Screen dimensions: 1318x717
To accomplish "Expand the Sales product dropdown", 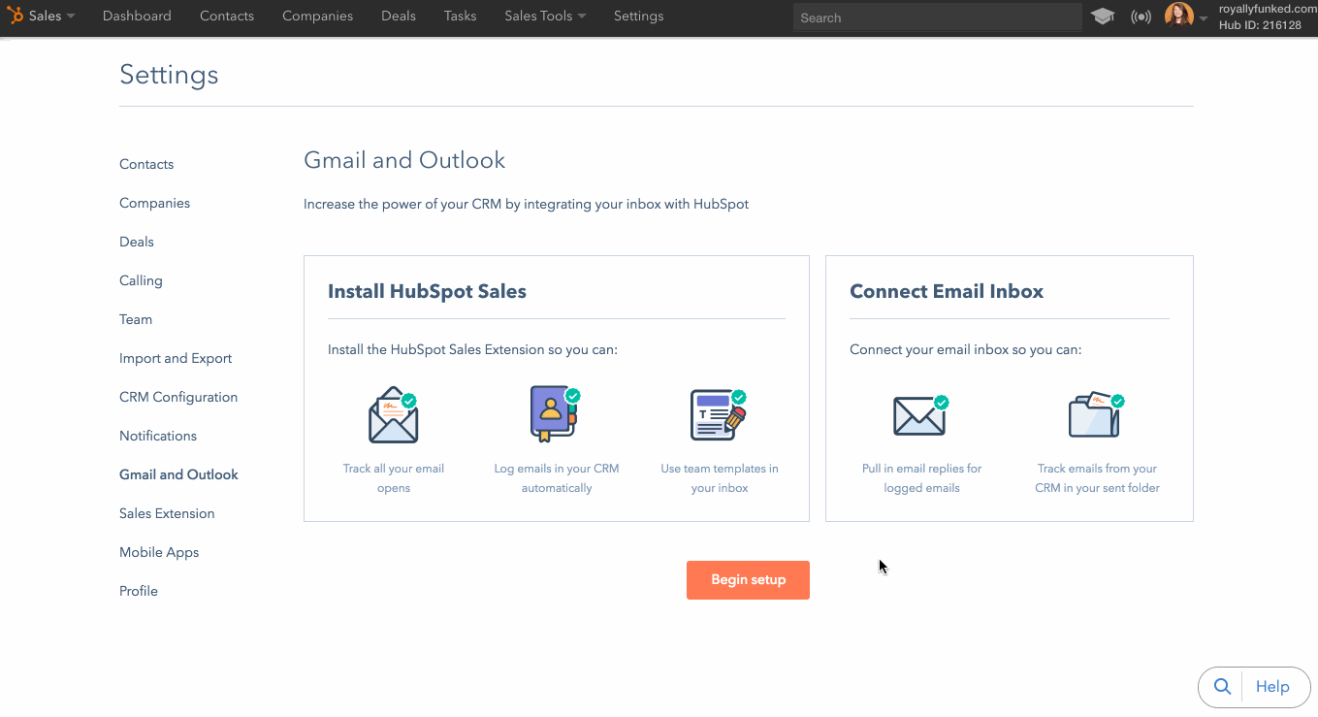I will [52, 16].
